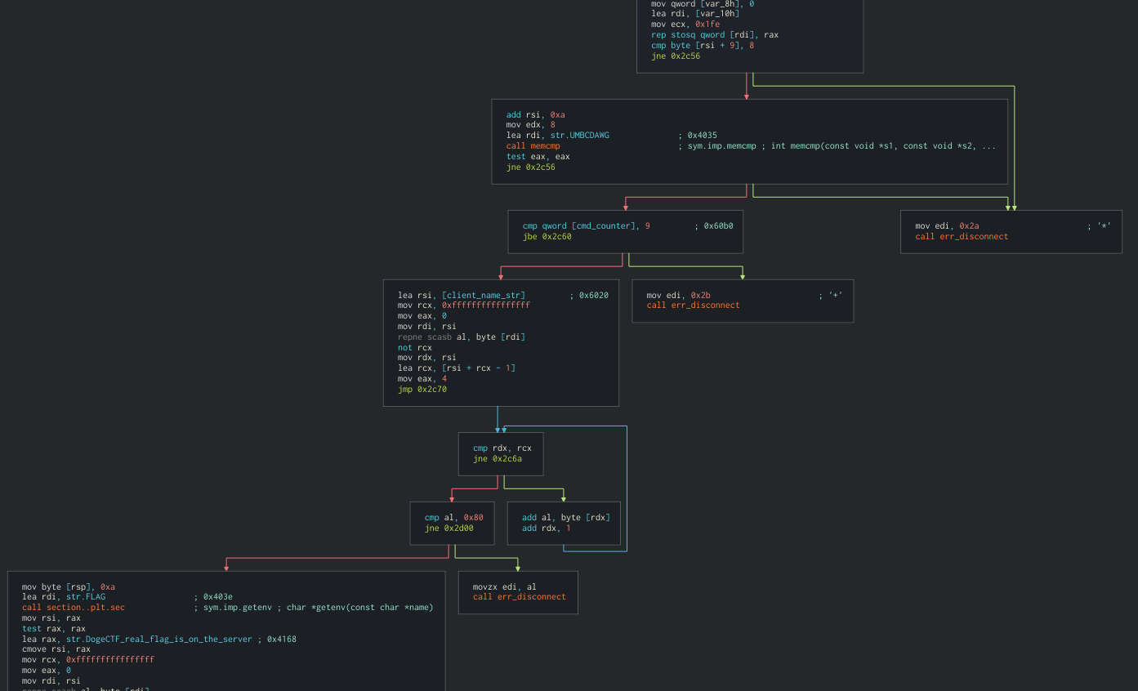Jump to sym.imp.memcmp function
The image size is (1138, 691).
click(x=722, y=145)
